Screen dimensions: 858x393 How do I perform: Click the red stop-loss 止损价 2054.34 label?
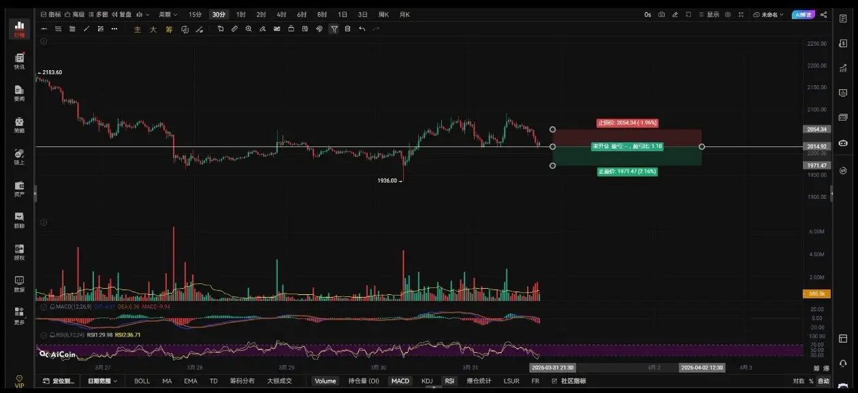(627, 123)
